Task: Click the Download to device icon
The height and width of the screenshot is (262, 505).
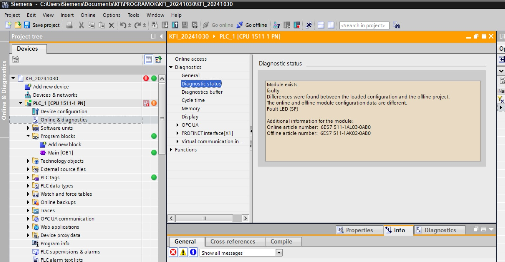Action: 165,25
